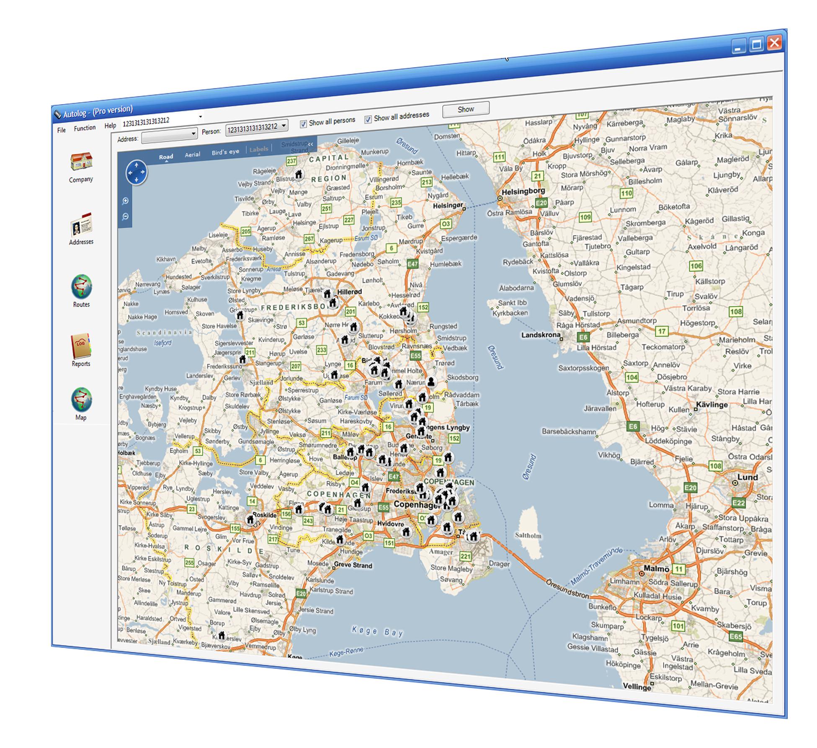
Task: Click the blue map pan compass control
Action: pos(137,172)
